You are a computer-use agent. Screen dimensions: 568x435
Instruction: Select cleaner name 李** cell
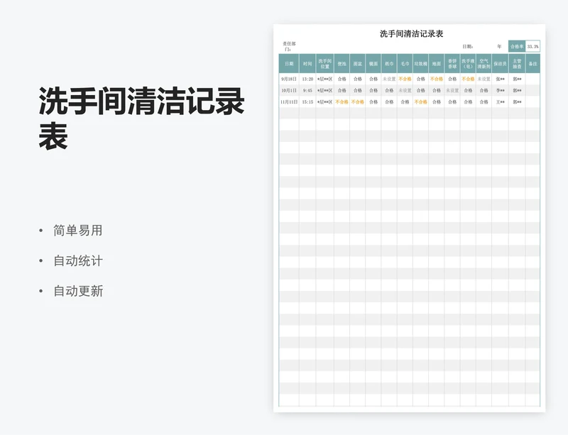(x=501, y=91)
